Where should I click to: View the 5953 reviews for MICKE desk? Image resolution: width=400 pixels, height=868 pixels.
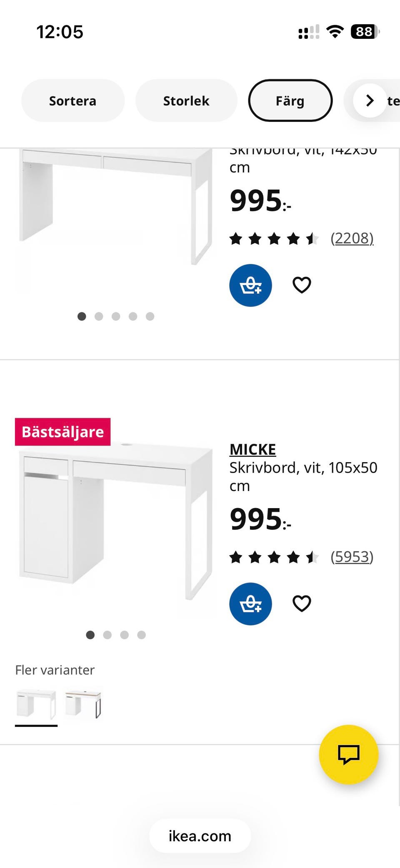352,557
